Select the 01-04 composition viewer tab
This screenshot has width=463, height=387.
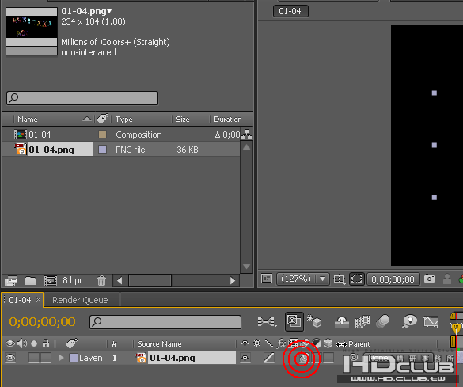point(290,11)
